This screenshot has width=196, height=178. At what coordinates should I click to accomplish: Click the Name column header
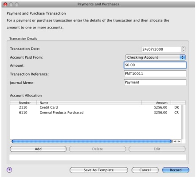pos(89,103)
